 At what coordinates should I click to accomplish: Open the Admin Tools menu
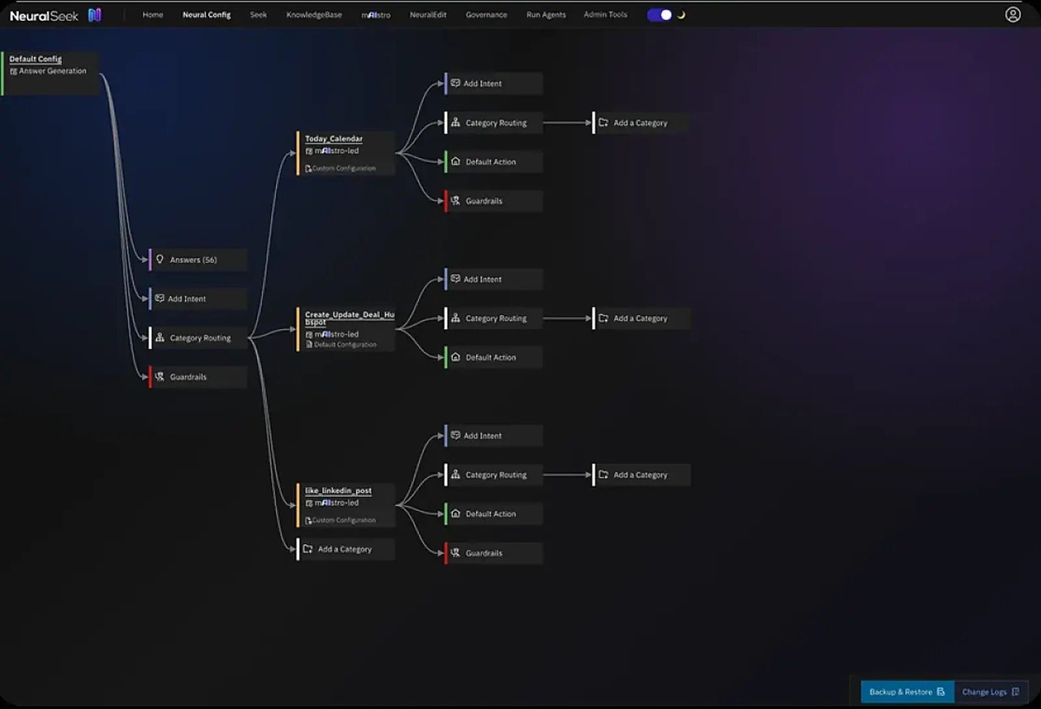(x=605, y=15)
